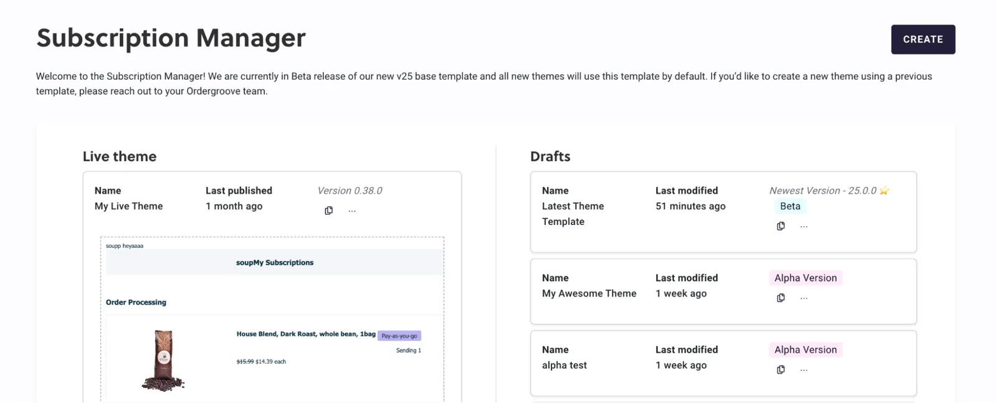Viewport: 997px width, 403px height.
Task: Duplicate the alpha test draft
Action: point(781,369)
